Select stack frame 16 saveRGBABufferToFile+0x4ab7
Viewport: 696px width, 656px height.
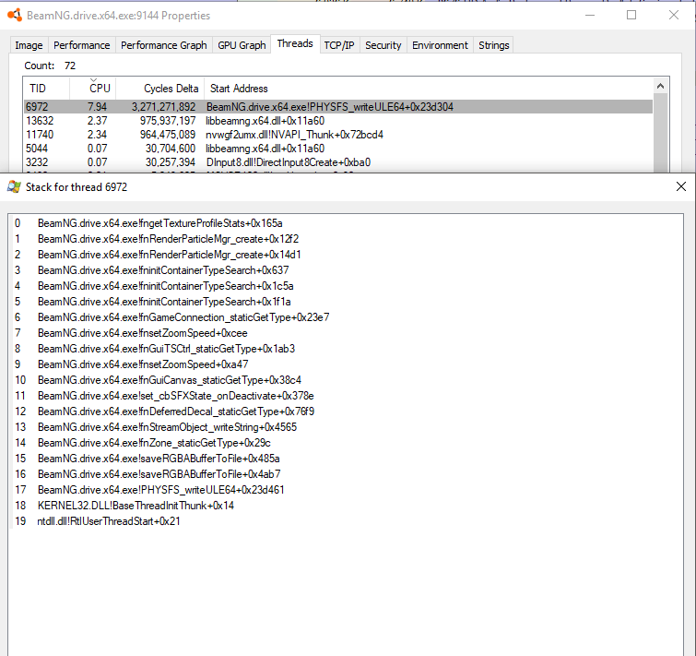[x=346, y=474]
